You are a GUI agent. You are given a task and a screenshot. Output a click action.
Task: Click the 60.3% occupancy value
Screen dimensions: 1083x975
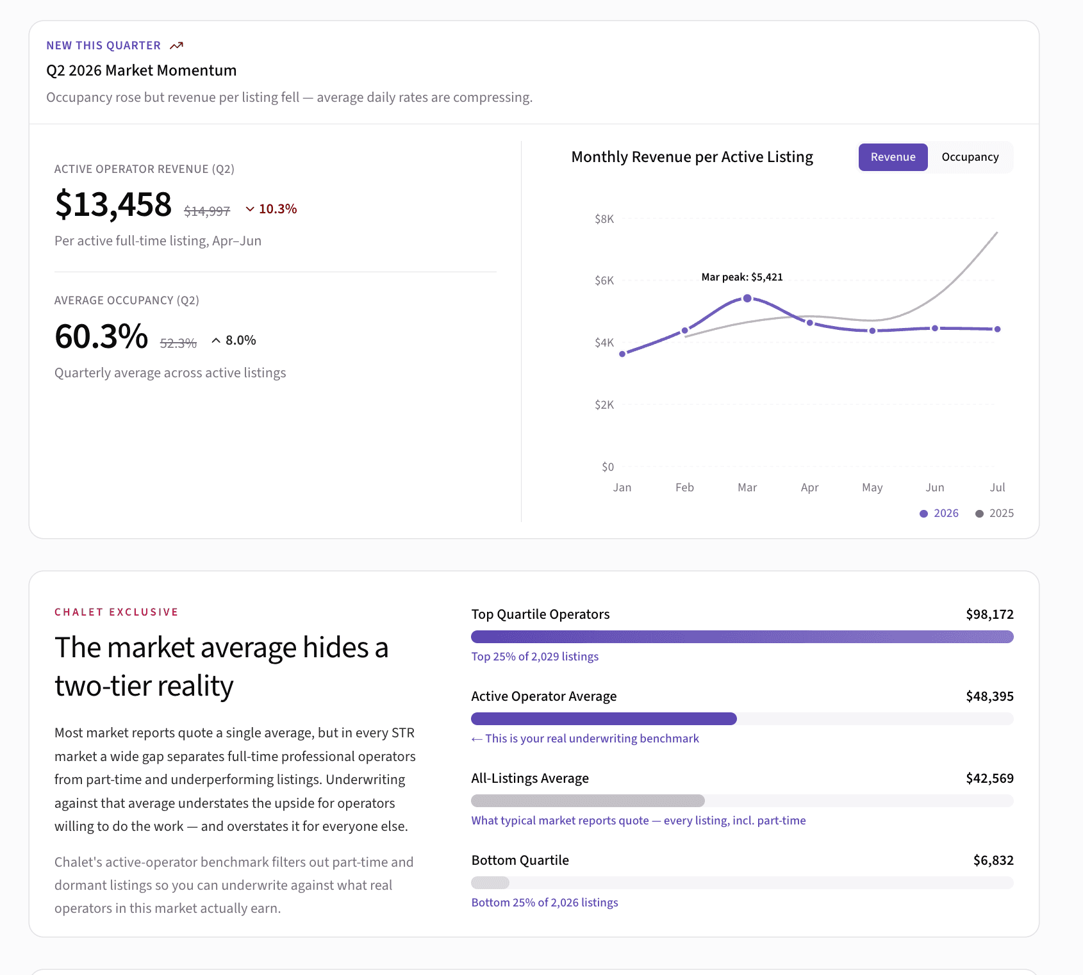(x=101, y=336)
